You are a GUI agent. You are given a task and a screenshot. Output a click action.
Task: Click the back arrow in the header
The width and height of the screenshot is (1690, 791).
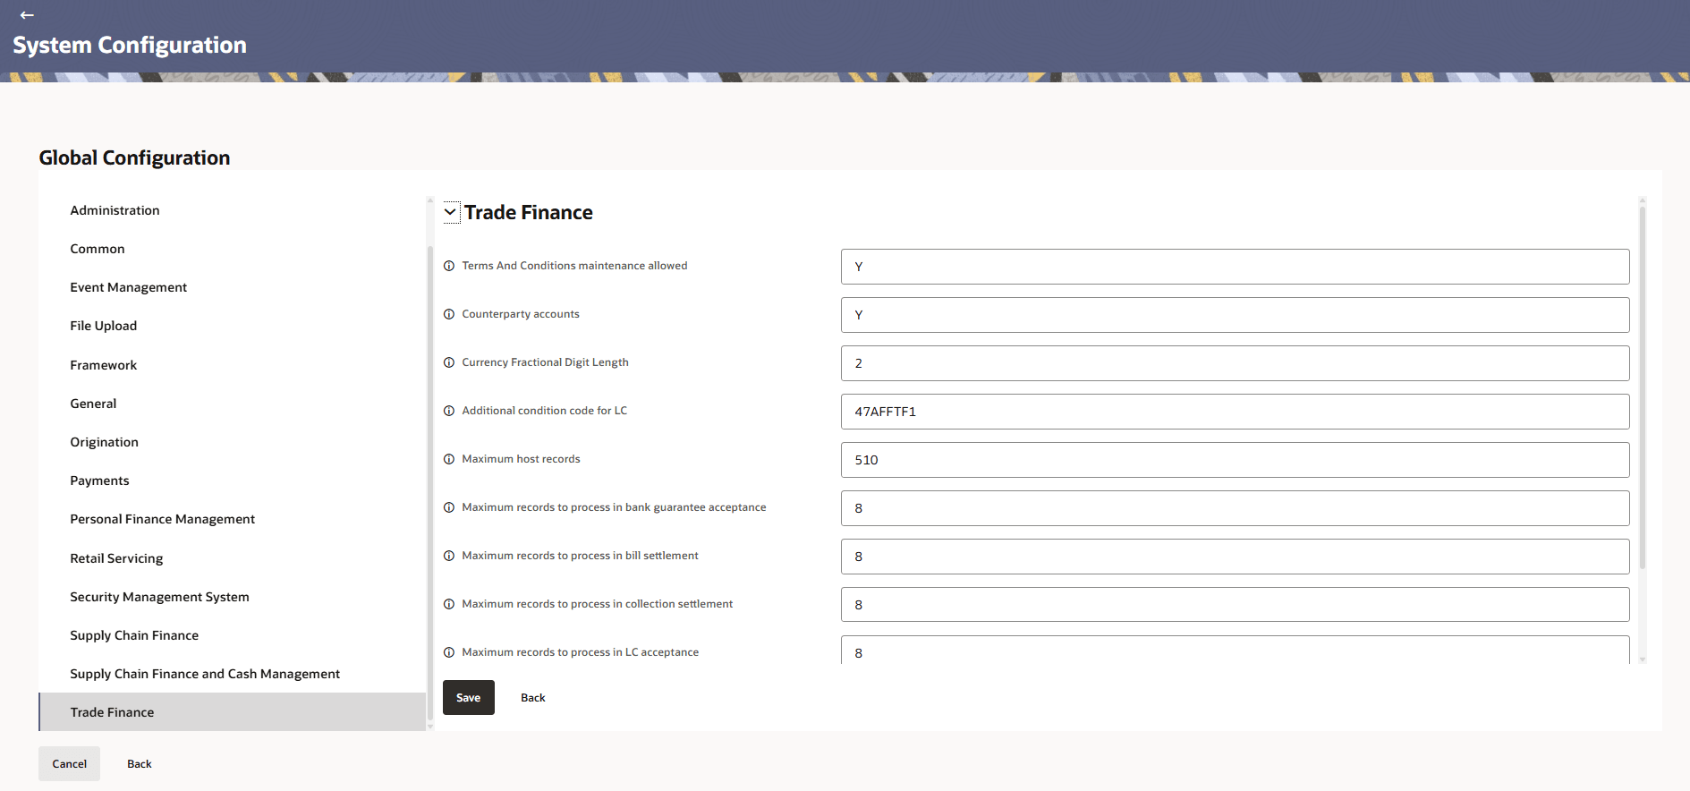(27, 15)
